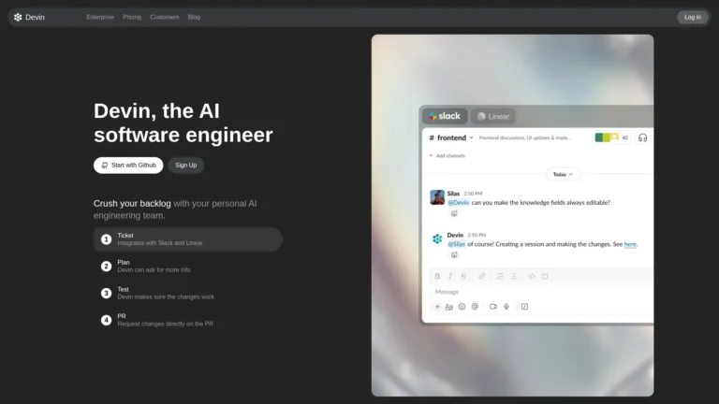The image size is (719, 404).
Task: Add a reaction under Silas's message
Action: (x=454, y=213)
